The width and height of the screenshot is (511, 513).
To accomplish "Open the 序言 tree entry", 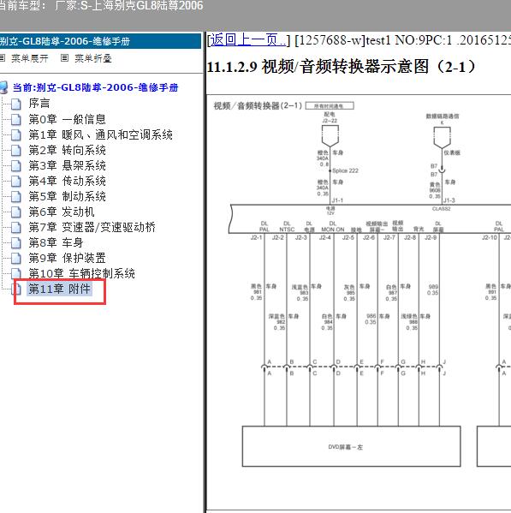I will 39,104.
